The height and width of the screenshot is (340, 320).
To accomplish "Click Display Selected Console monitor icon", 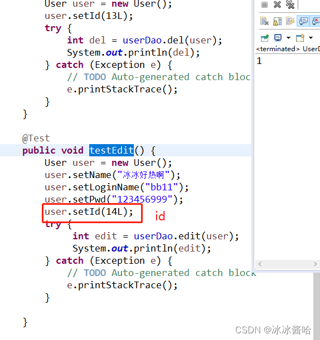I will (278, 38).
